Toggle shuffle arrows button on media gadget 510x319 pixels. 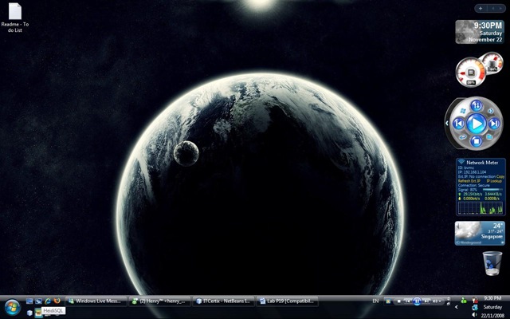[x=477, y=105]
